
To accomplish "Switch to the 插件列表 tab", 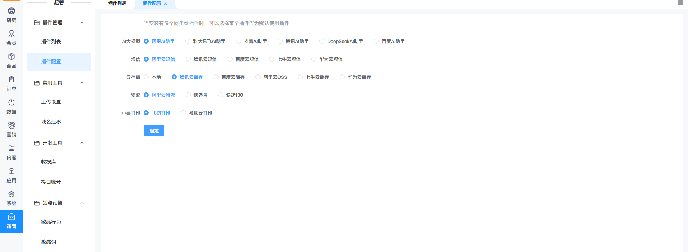I will tap(117, 4).
